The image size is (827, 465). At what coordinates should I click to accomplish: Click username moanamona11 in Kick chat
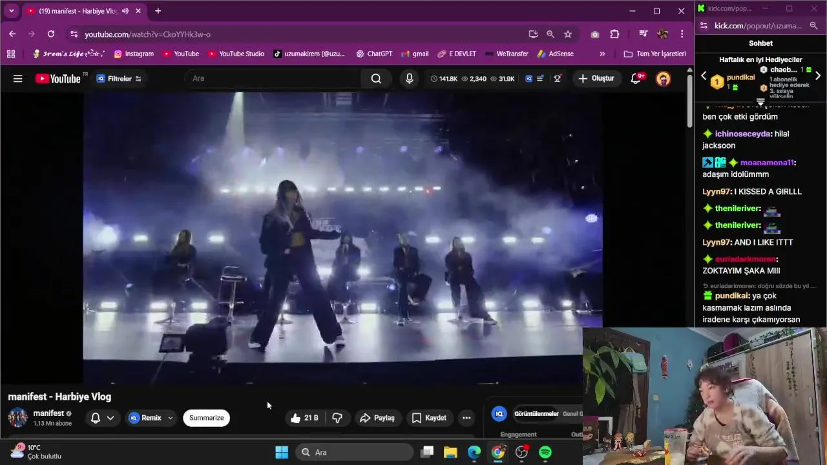[767, 163]
